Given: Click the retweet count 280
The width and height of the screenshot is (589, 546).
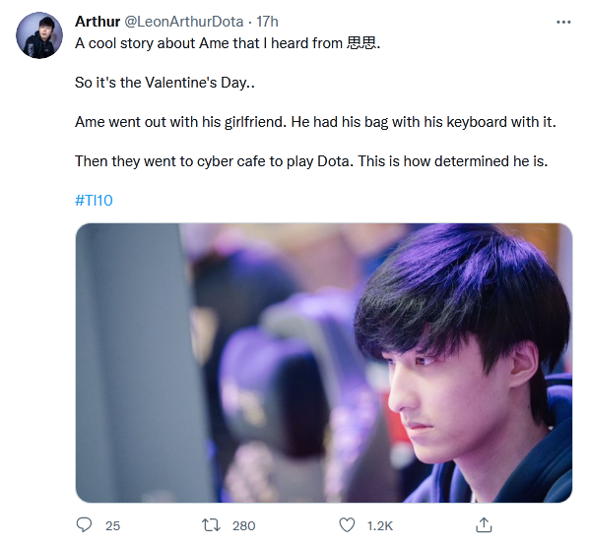Looking at the screenshot, I should pos(244,525).
